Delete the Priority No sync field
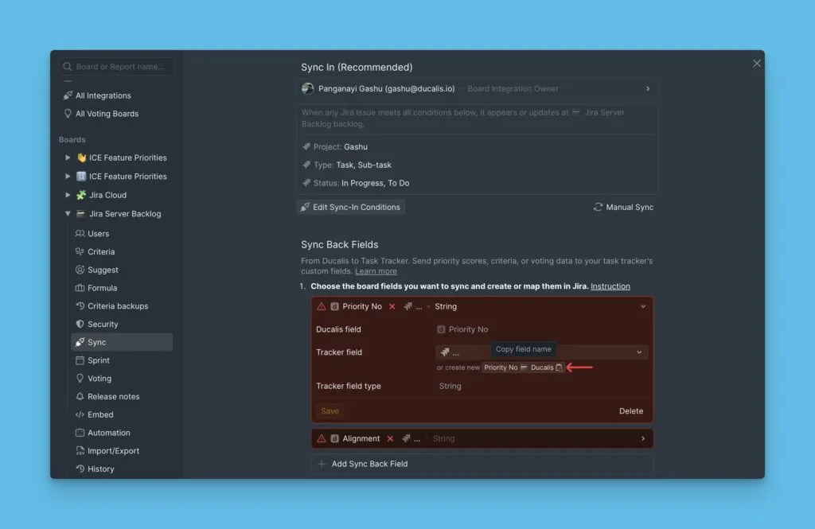This screenshot has height=529, width=815. click(x=630, y=411)
